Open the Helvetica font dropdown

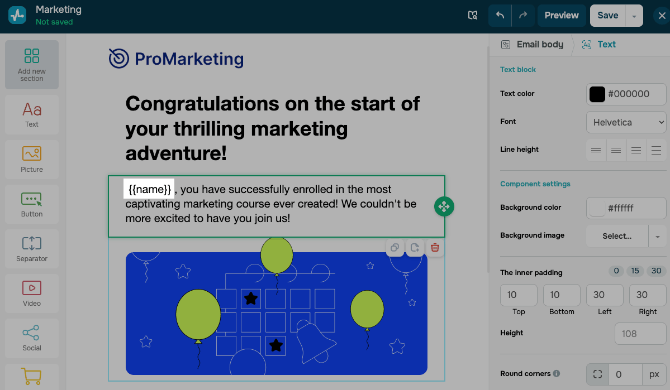point(626,122)
